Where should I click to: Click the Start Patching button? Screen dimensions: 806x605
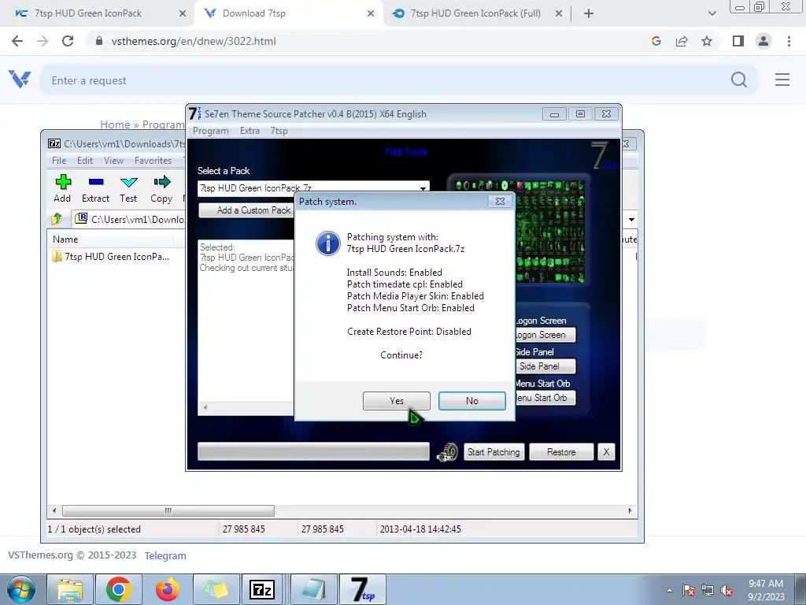click(x=494, y=452)
